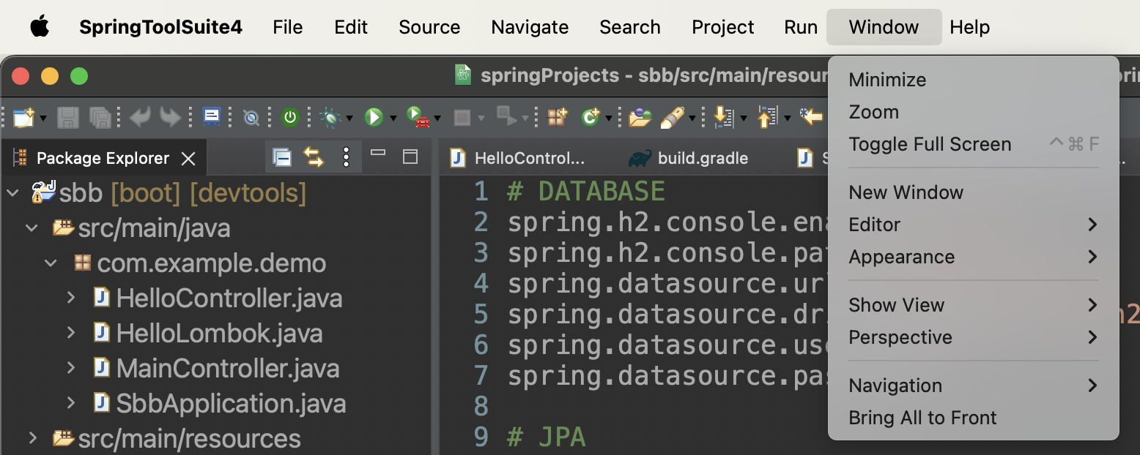Image resolution: width=1140 pixels, height=455 pixels.
Task: Toggle Link with Editor in Package Explorer
Action: click(314, 157)
